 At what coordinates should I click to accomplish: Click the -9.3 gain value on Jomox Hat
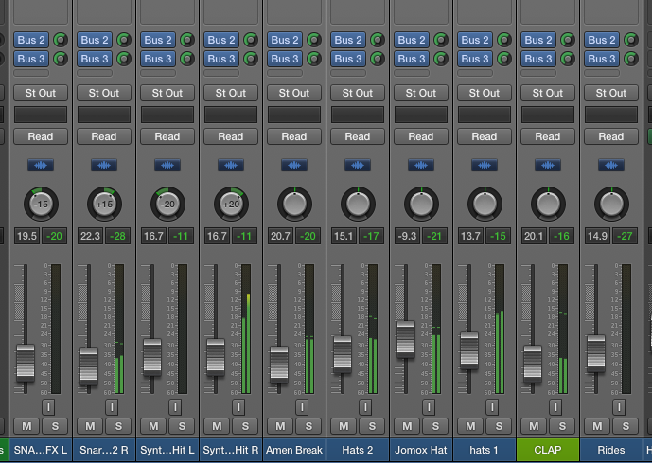[x=406, y=235]
